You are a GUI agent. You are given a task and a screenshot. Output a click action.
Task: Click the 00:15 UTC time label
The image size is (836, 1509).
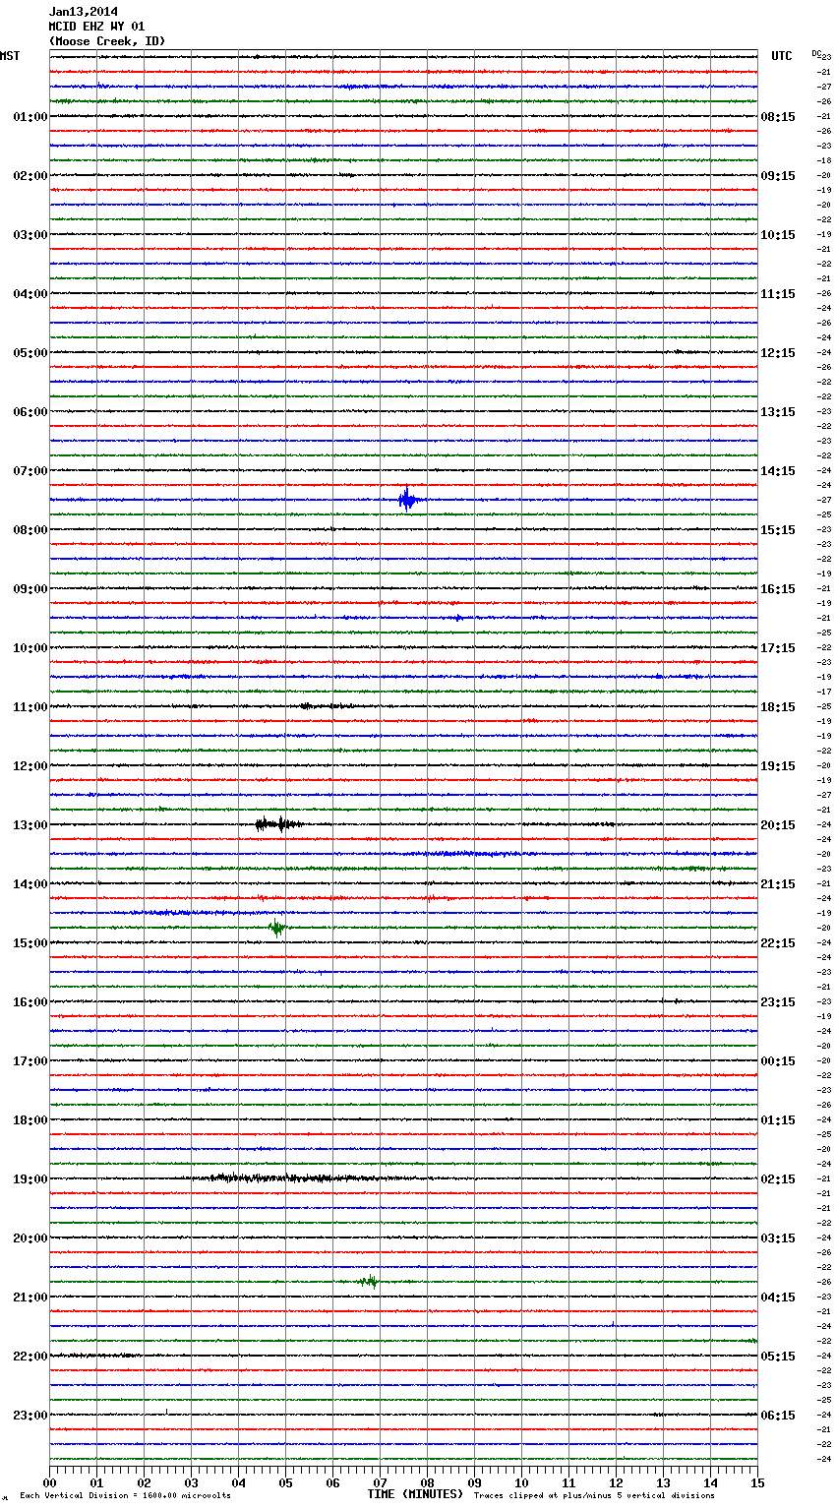coord(778,1061)
